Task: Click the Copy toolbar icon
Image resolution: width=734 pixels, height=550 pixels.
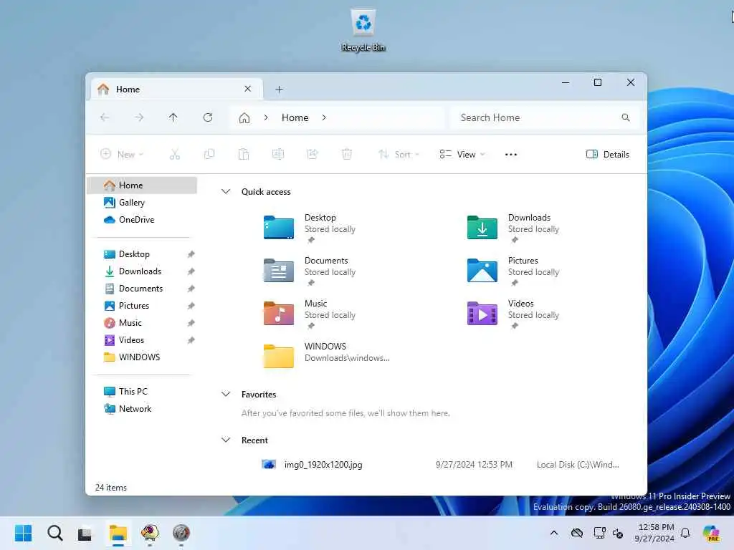Action: (x=209, y=155)
